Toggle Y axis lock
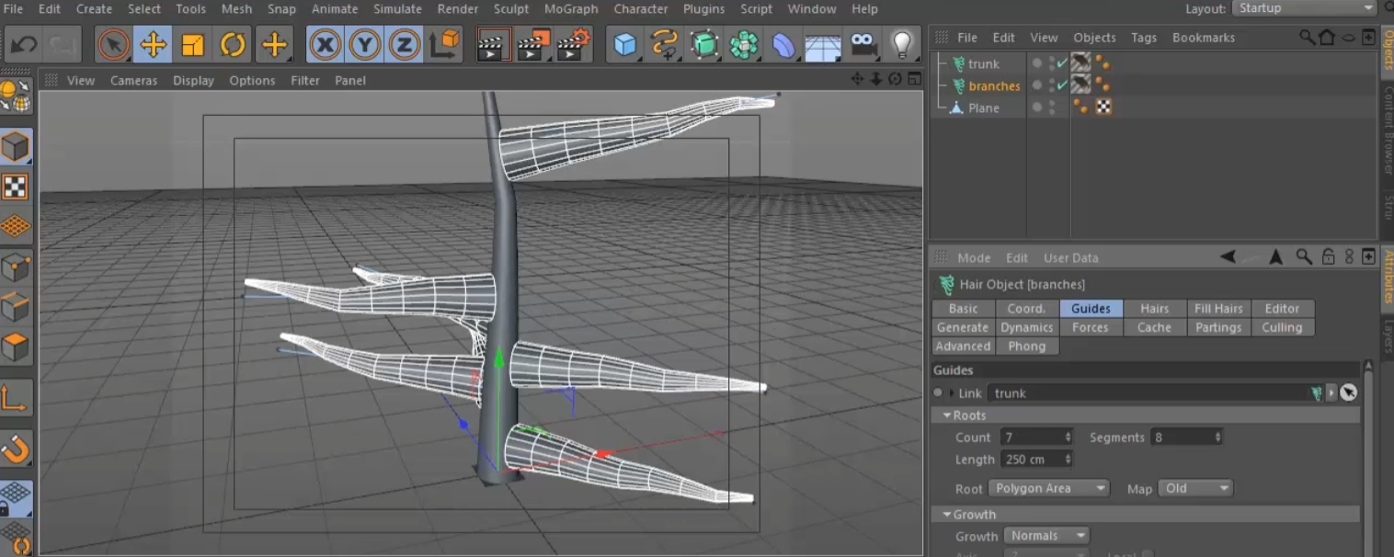 pyautogui.click(x=364, y=44)
